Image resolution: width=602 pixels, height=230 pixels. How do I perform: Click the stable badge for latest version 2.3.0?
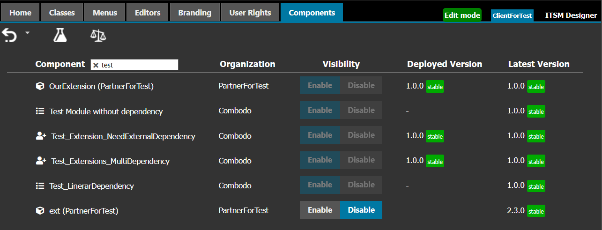tap(536, 211)
